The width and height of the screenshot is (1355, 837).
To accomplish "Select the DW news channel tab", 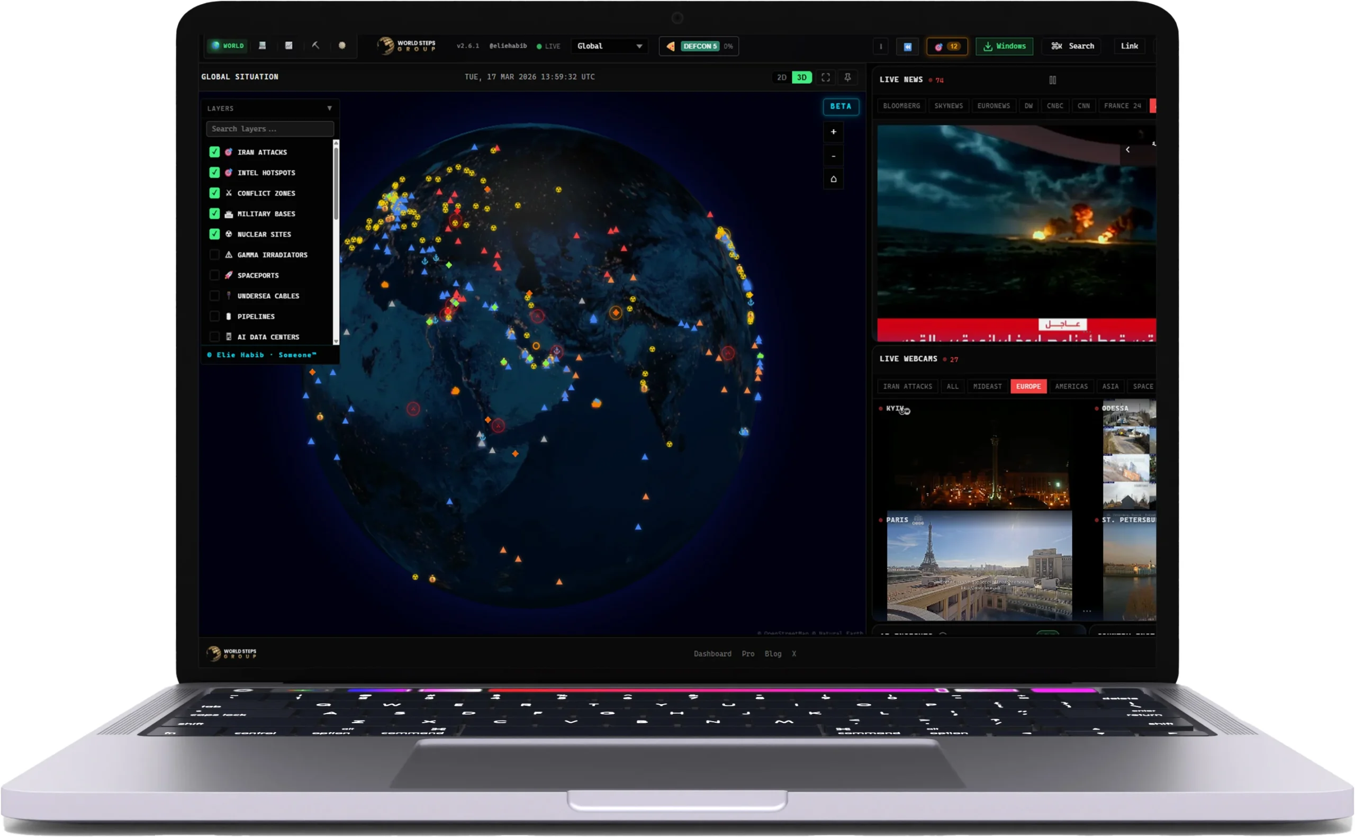I will click(x=1028, y=106).
